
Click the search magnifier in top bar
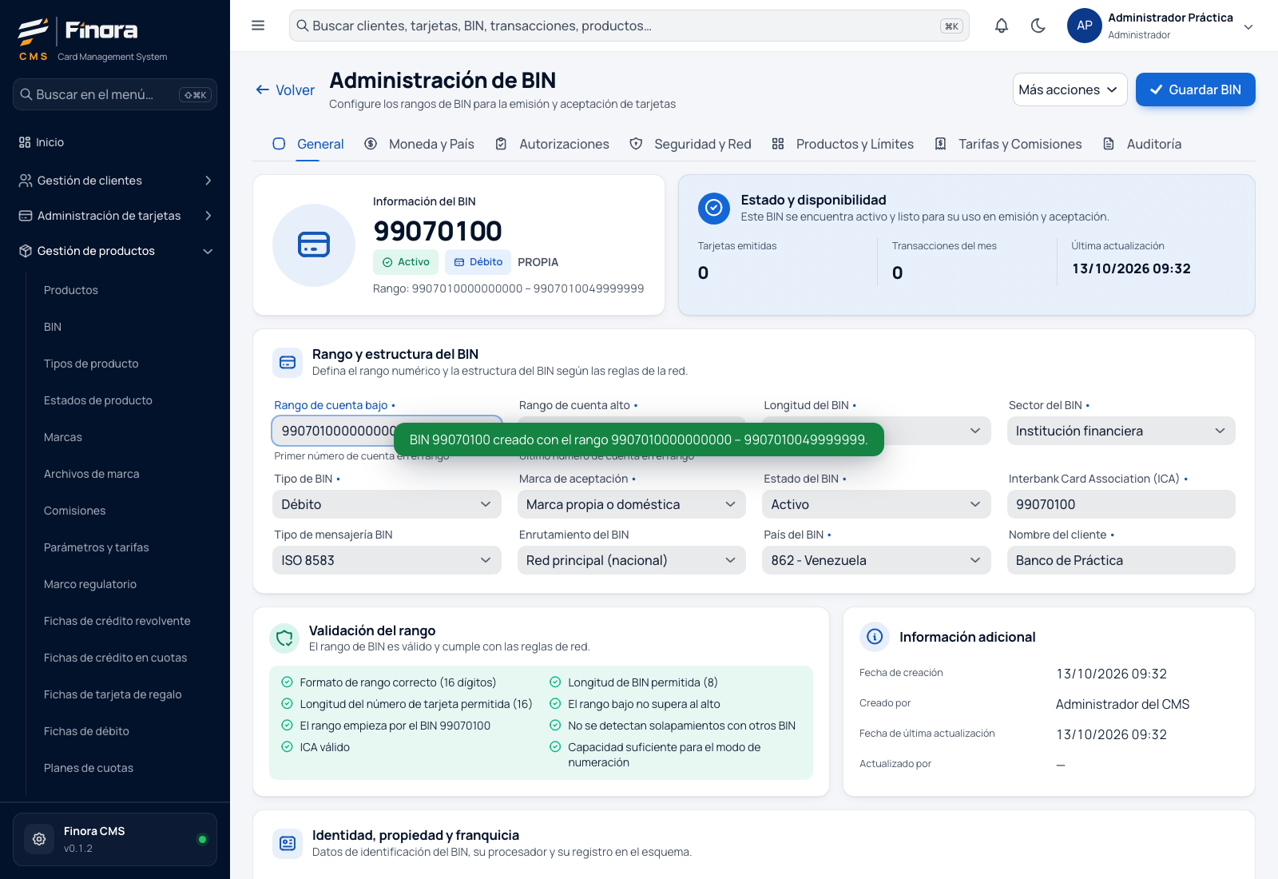pyautogui.click(x=303, y=26)
